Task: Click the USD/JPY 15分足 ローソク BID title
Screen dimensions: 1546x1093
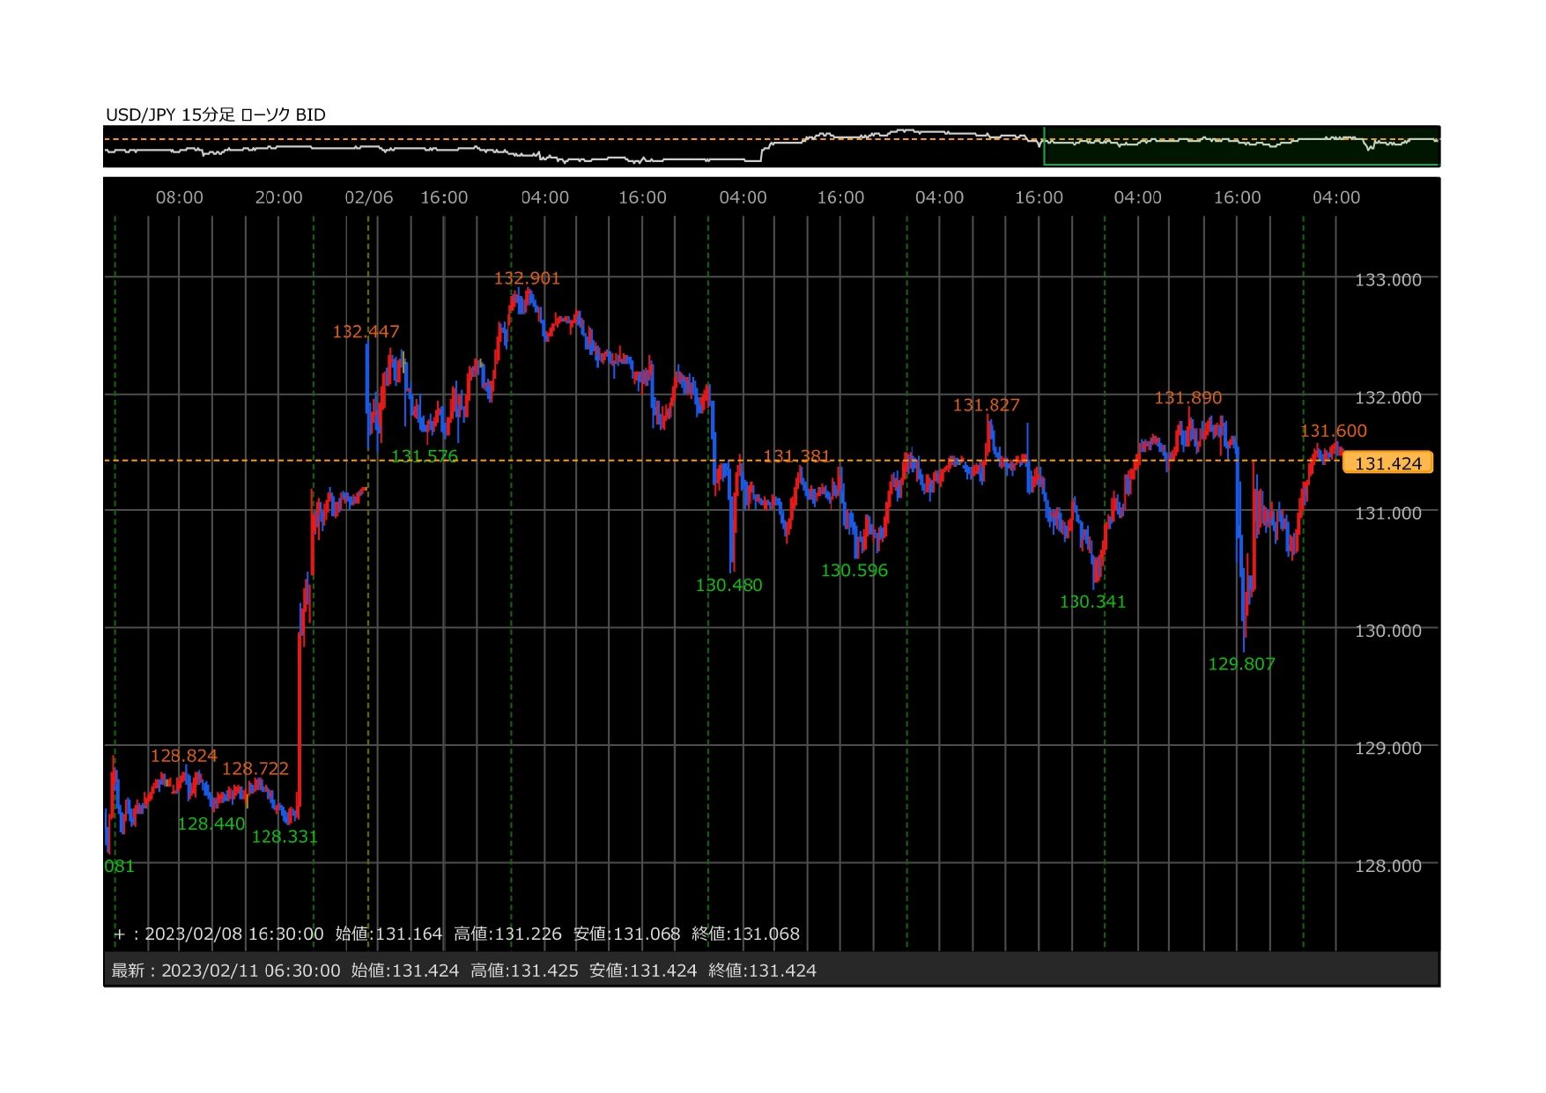Action: 216,114
